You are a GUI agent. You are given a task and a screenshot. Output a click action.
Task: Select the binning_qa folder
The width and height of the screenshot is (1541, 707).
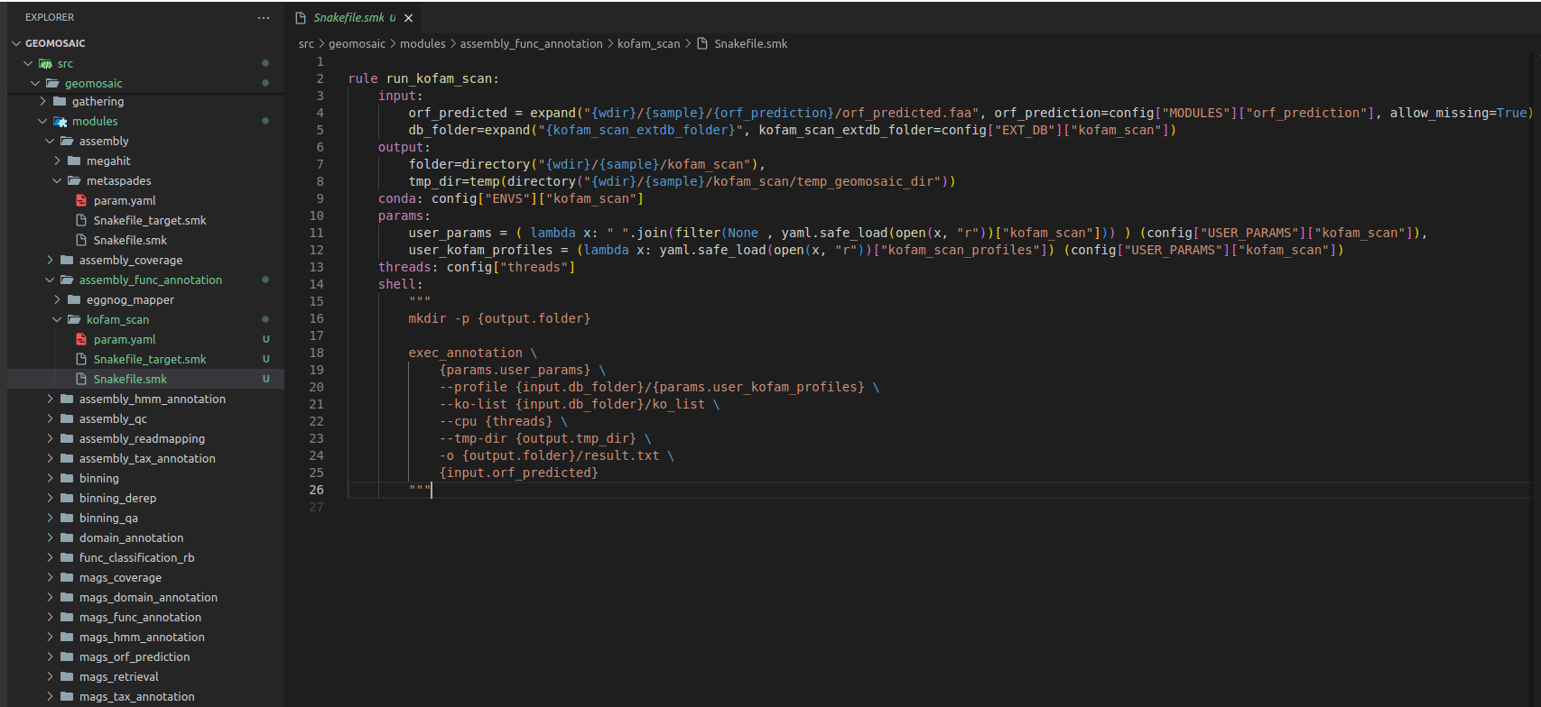[x=145, y=518]
